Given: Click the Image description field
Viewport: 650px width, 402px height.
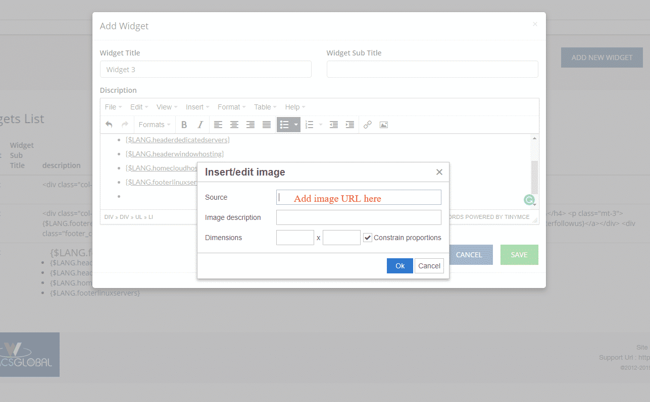Looking at the screenshot, I should point(359,217).
